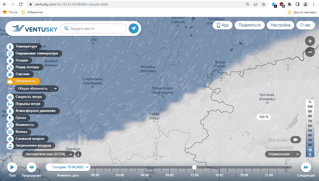Click the blue geolocation arrow button
Viewport: 319px width, 181px height.
(x=134, y=29)
